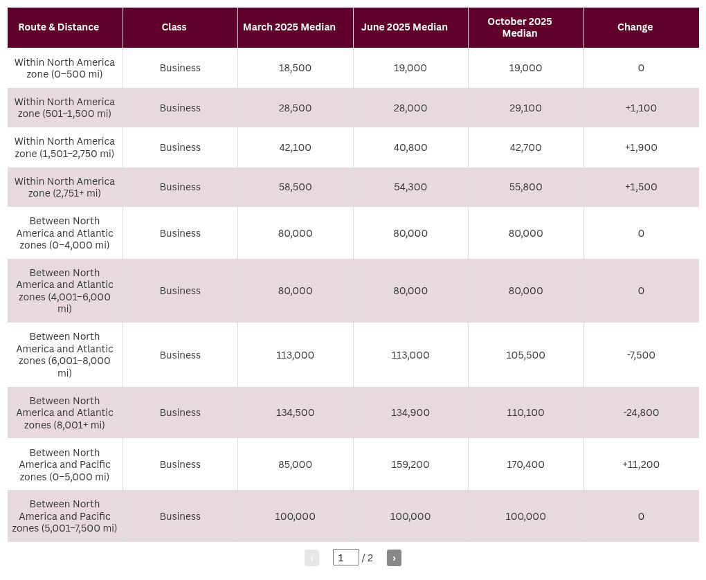Select Pacific zones 5,001–7,500 mi row label
This screenshot has width=706, height=580.
(x=65, y=516)
